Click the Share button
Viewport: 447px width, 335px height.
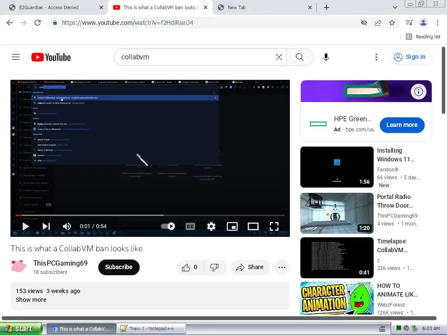(x=250, y=267)
